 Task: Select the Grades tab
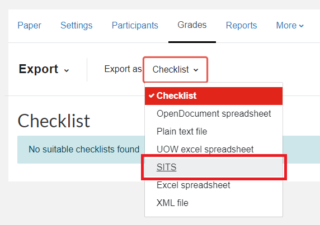(192, 25)
